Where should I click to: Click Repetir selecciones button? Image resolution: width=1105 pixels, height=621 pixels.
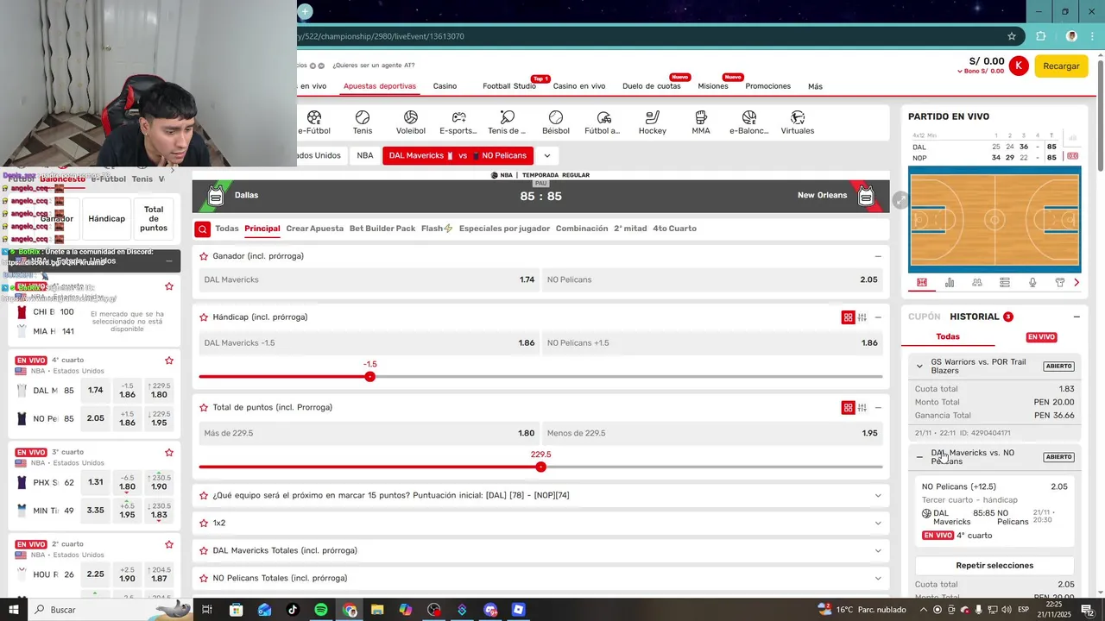994,566
